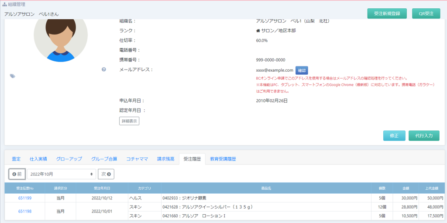Expand details with 詳細表示 button
The width and height of the screenshot is (447, 223).
pyautogui.click(x=129, y=121)
